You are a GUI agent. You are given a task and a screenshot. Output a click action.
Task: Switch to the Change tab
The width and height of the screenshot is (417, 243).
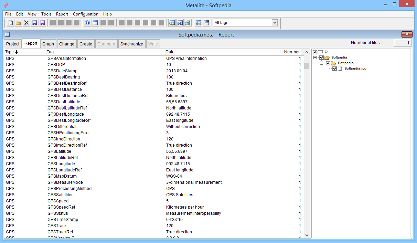point(67,44)
